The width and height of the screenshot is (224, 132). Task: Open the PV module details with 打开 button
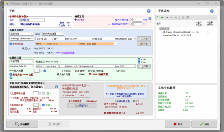pyautogui.click(x=144, y=39)
